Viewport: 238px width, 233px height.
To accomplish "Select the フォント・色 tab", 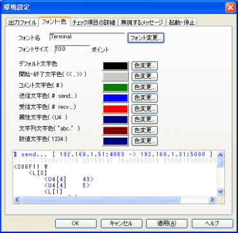I will pyautogui.click(x=55, y=22).
